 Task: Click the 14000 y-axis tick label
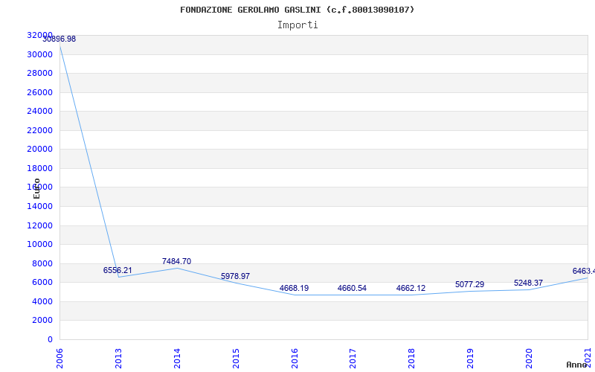point(40,207)
